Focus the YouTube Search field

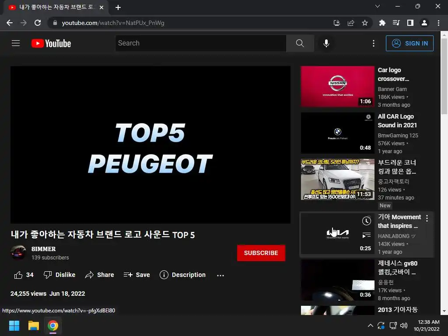click(x=200, y=43)
